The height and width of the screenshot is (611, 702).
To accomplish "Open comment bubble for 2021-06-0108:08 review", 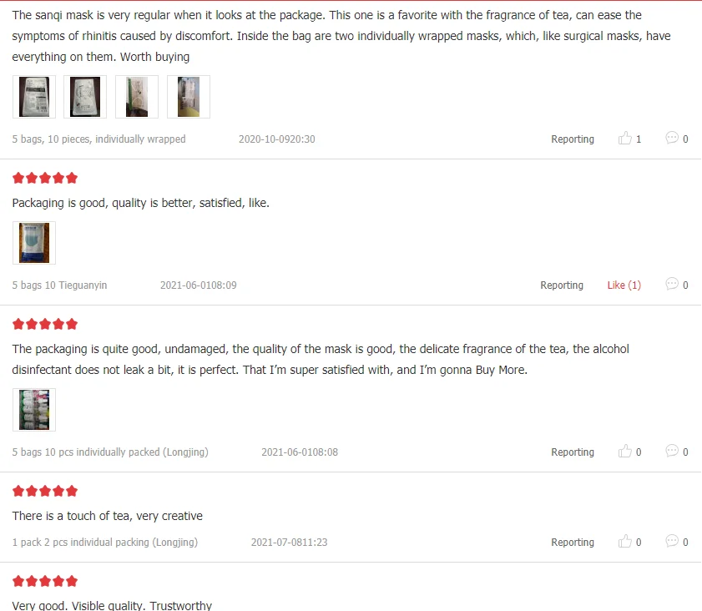I will point(672,452).
